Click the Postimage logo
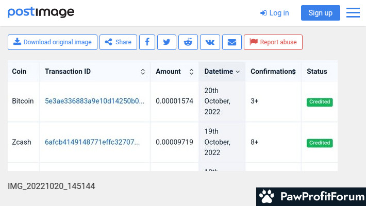The width and height of the screenshot is (366, 206). point(41,12)
